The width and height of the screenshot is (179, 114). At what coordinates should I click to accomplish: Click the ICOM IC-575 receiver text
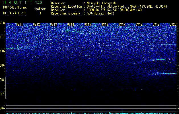(x=114, y=10)
